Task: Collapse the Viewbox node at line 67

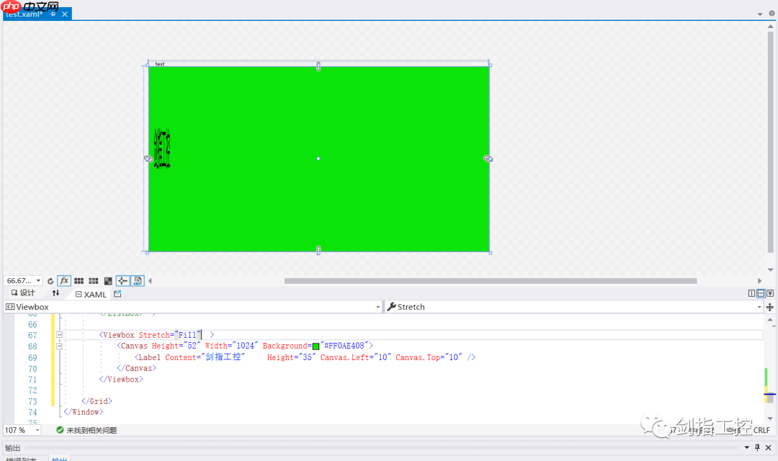Action: [x=59, y=335]
